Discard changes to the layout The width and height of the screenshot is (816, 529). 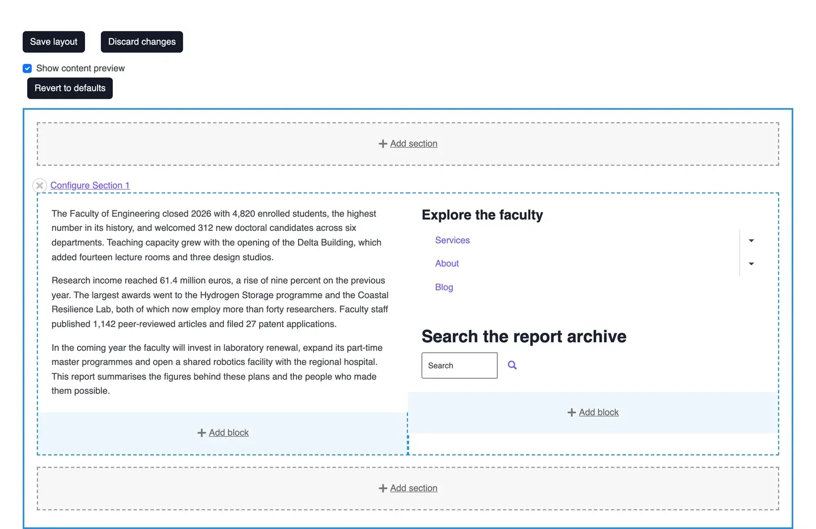(x=142, y=42)
